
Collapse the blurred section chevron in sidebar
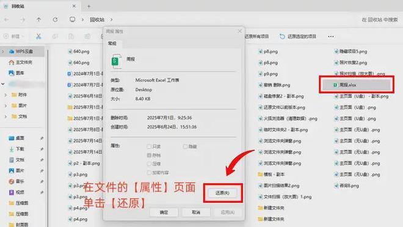pos(3,84)
